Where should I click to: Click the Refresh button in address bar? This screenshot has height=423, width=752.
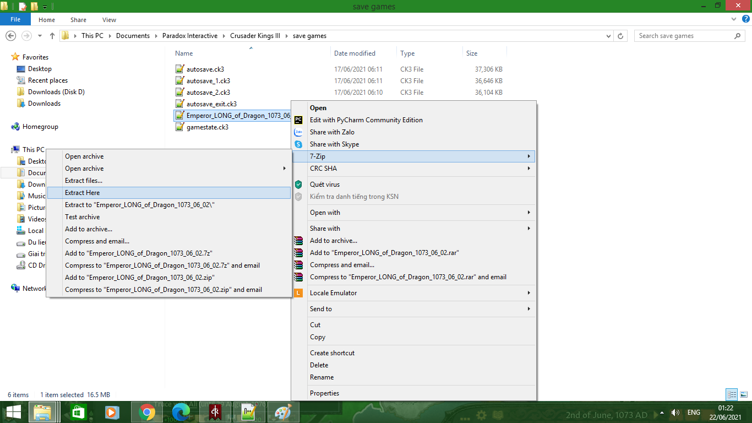pyautogui.click(x=621, y=36)
